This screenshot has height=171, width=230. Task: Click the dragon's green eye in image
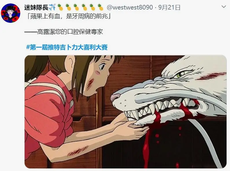[x=180, y=75]
